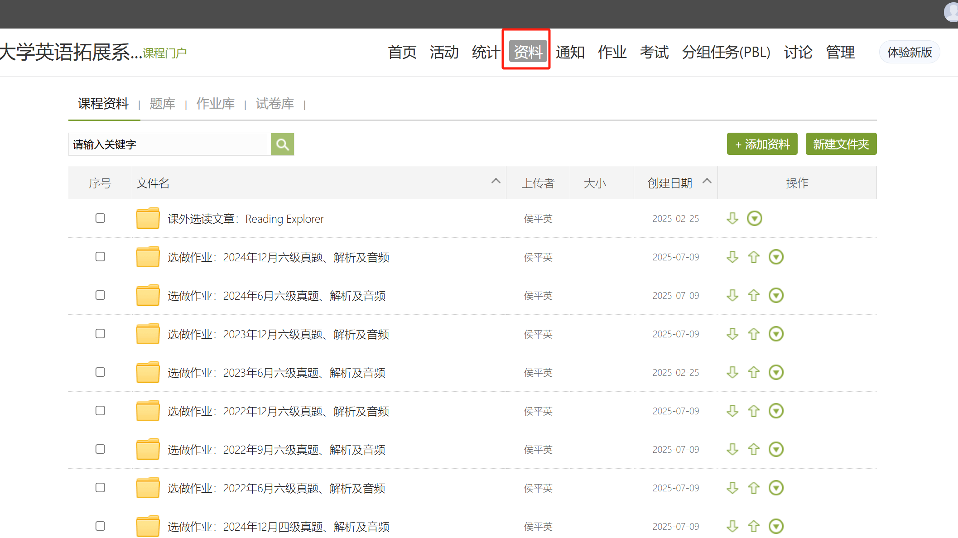Move up the 2024年12月六级真题 folder
The width and height of the screenshot is (958, 538).
(x=754, y=257)
